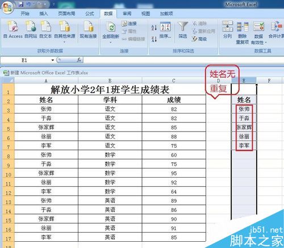Click the sort descending Z-A icon
This screenshot has width=284, height=248.
(154, 39)
